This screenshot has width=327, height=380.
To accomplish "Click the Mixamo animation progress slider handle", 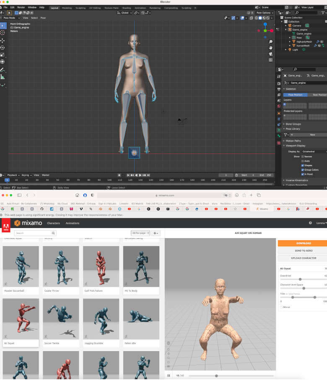I will point(216,376).
